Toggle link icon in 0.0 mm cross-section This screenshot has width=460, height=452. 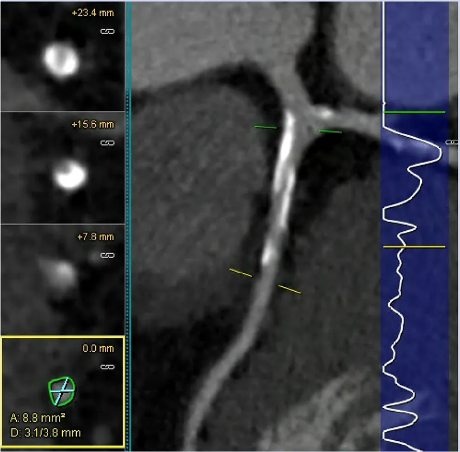(x=107, y=367)
